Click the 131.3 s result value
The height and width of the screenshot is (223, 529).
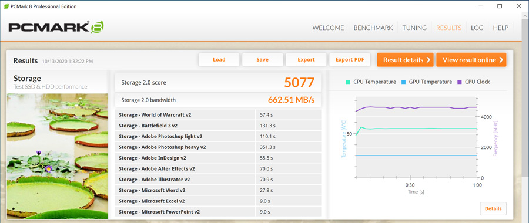(268, 126)
